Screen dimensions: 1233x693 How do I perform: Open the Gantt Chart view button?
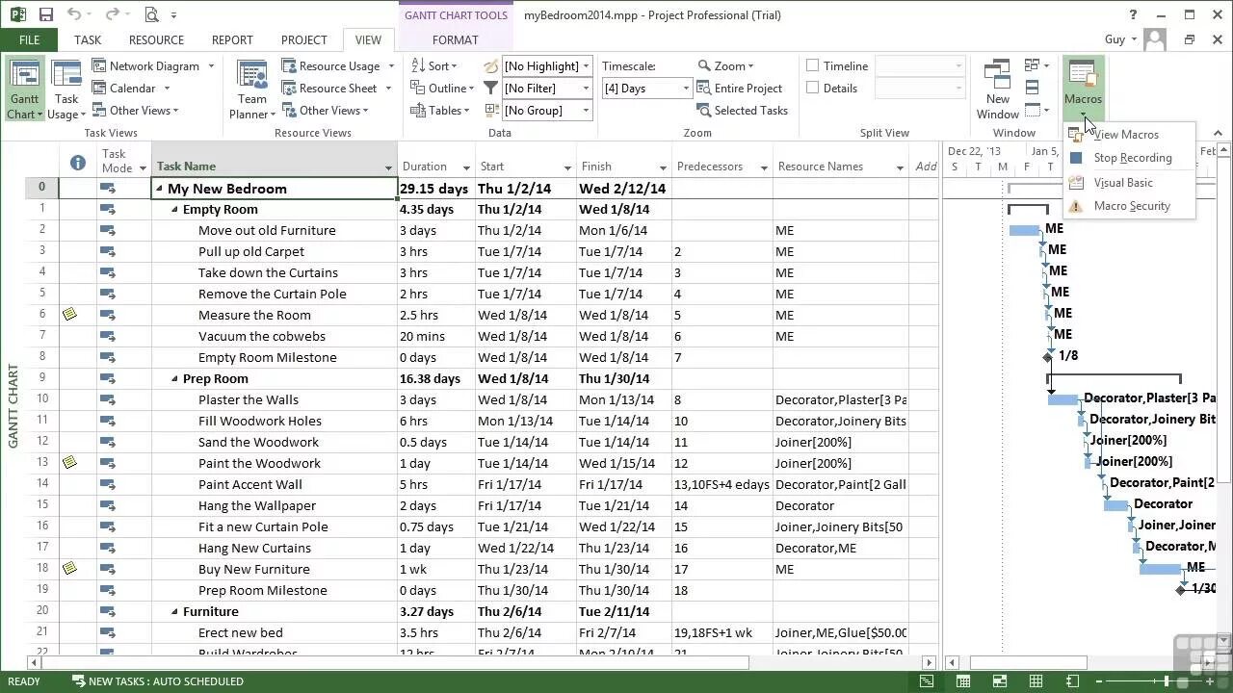24,90
